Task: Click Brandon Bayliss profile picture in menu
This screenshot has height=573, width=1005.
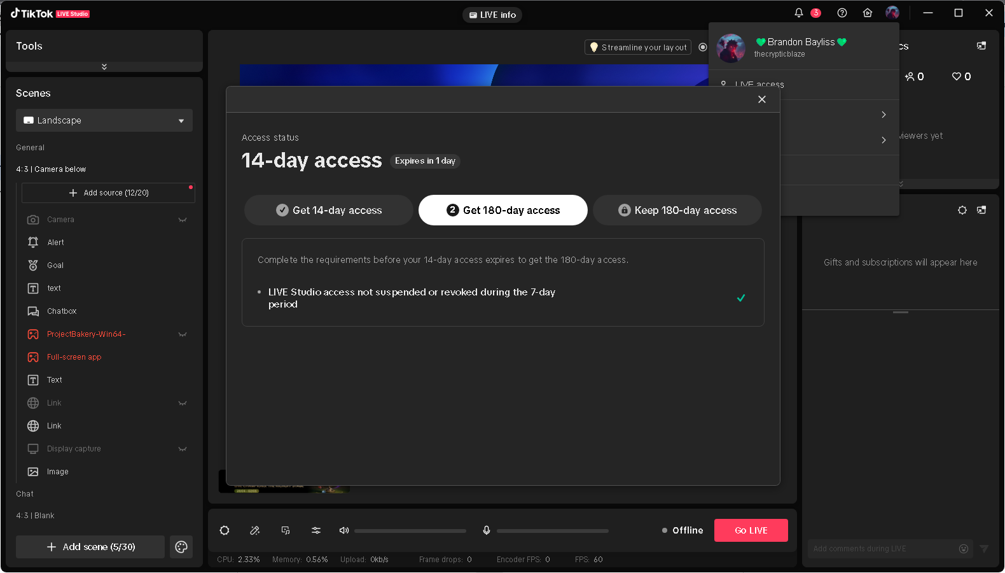Action: point(731,48)
